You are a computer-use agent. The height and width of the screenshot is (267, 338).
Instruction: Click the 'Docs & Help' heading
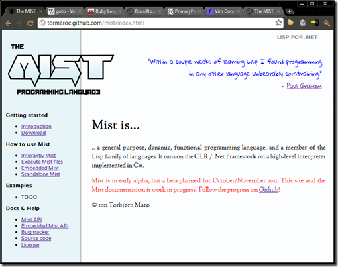click(23, 208)
